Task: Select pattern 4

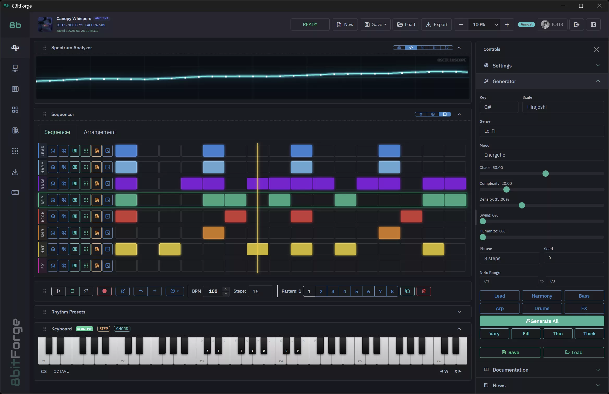Action: (x=345, y=291)
